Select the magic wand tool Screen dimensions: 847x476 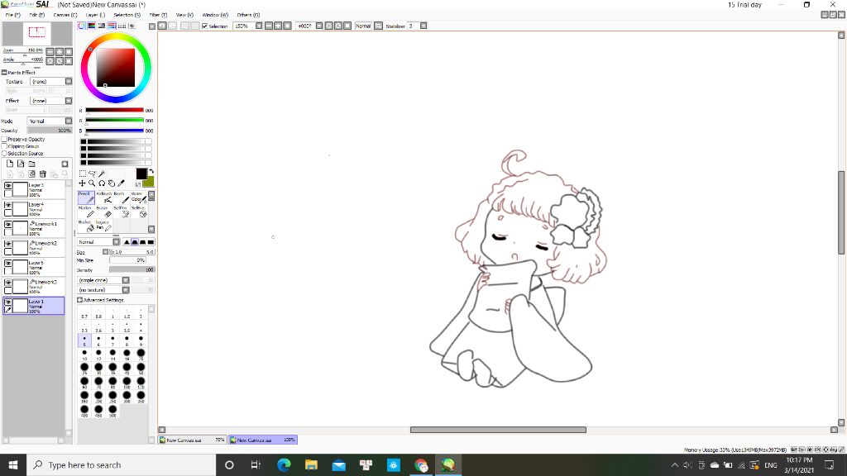(102, 174)
